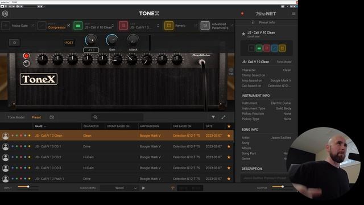Sort by the DATE column header
364x205 pixels.
coord(209,126)
